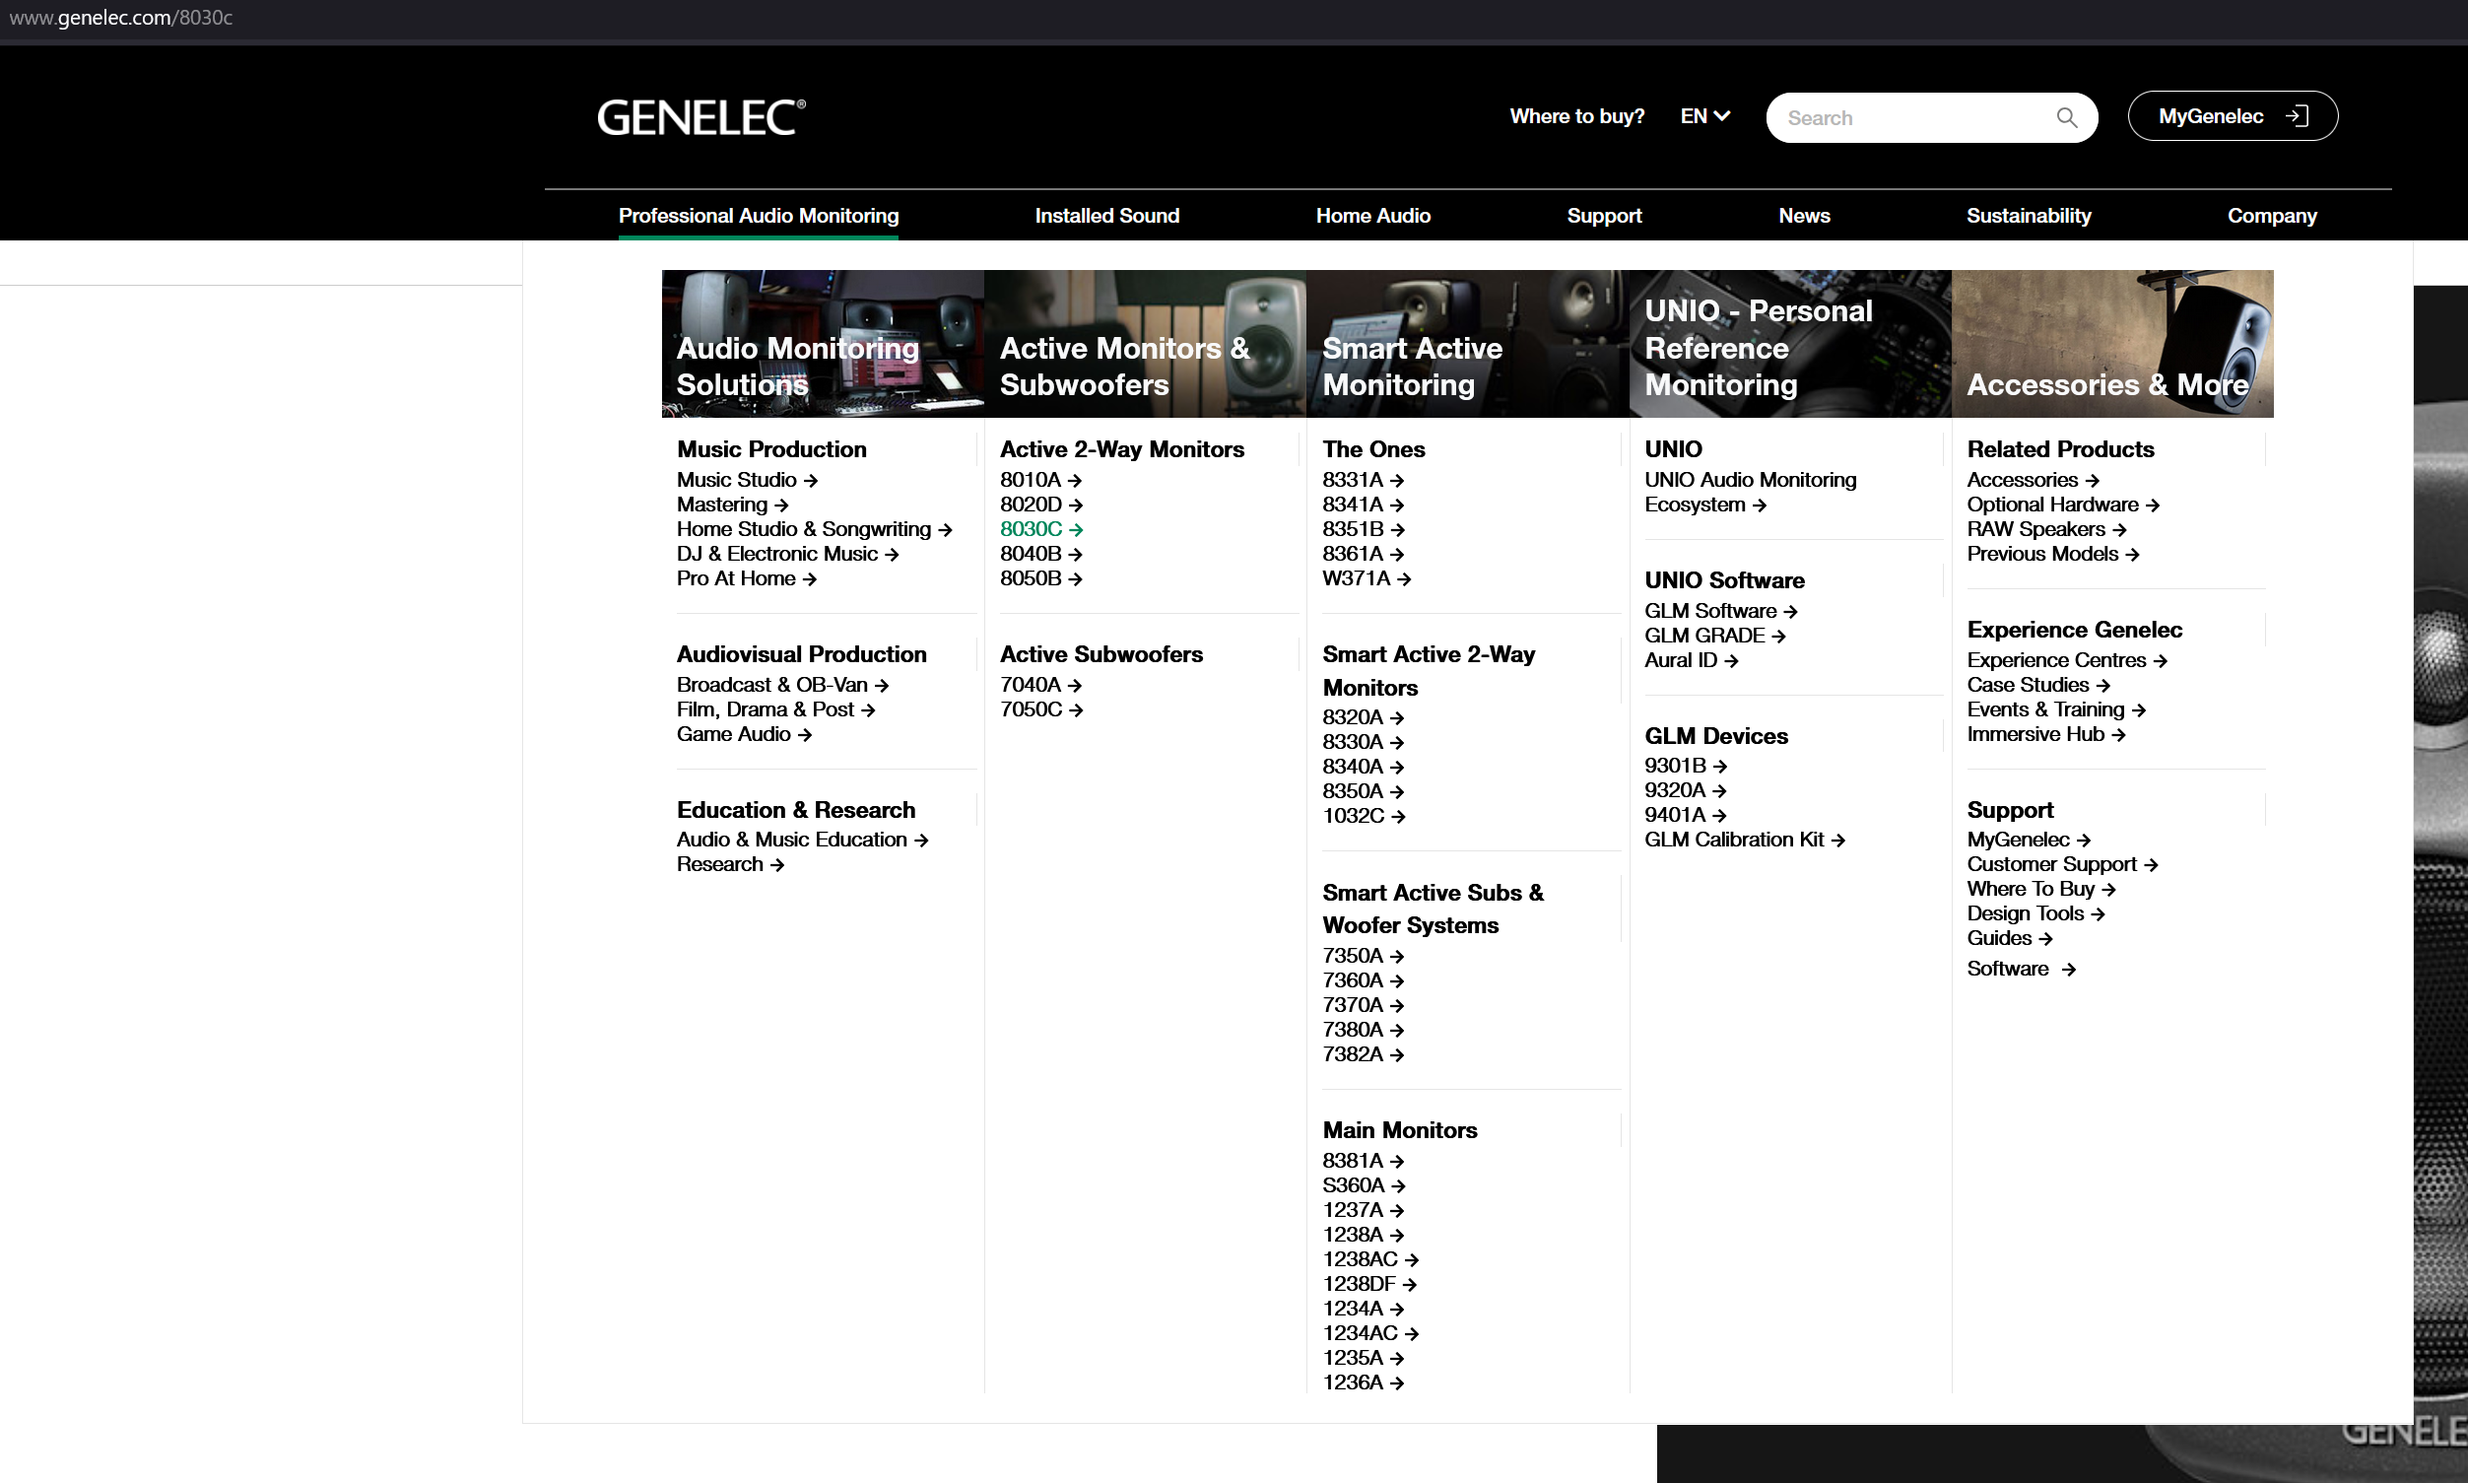Open the GLM Calibration Kit link
Image resolution: width=2468 pixels, height=1483 pixels.
1745,840
